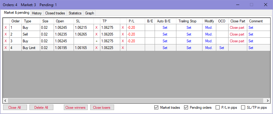The height and width of the screenshot is (114, 273).
Task: Close part of order 1
Action: tap(237, 28)
